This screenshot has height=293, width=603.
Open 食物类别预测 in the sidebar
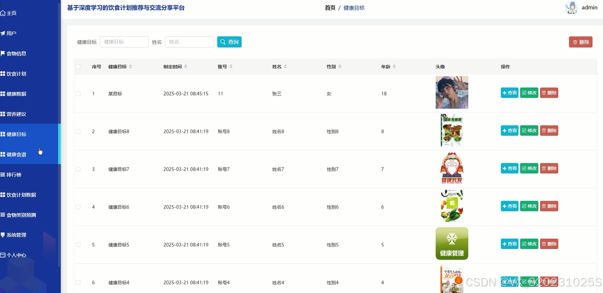pyautogui.click(x=29, y=215)
